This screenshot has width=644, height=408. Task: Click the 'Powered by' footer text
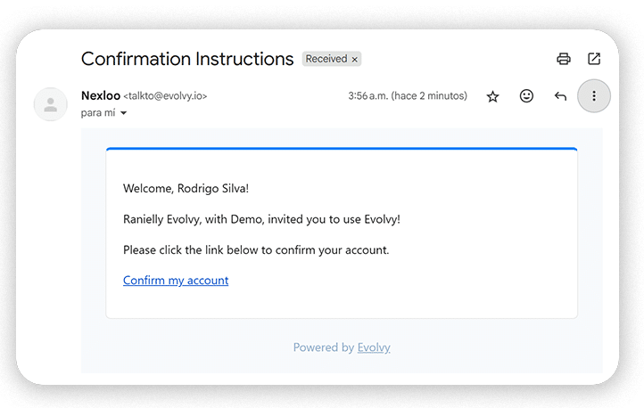pyautogui.click(x=324, y=347)
